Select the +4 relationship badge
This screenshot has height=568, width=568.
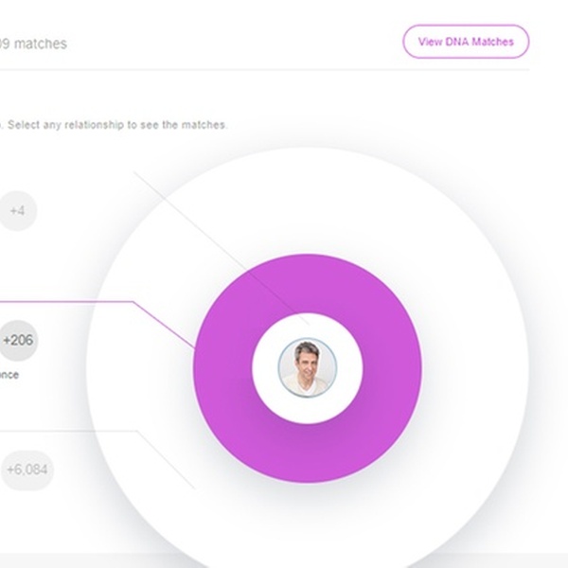17,211
